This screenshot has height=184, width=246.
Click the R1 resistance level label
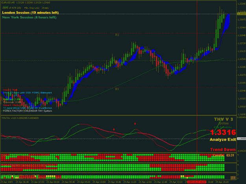click(x=117, y=89)
